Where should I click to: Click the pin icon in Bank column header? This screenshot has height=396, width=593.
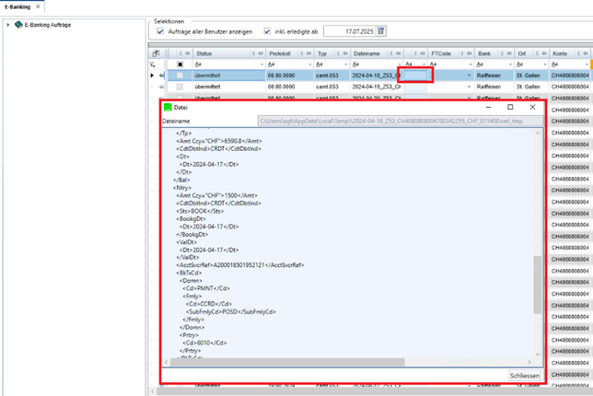[x=509, y=53]
